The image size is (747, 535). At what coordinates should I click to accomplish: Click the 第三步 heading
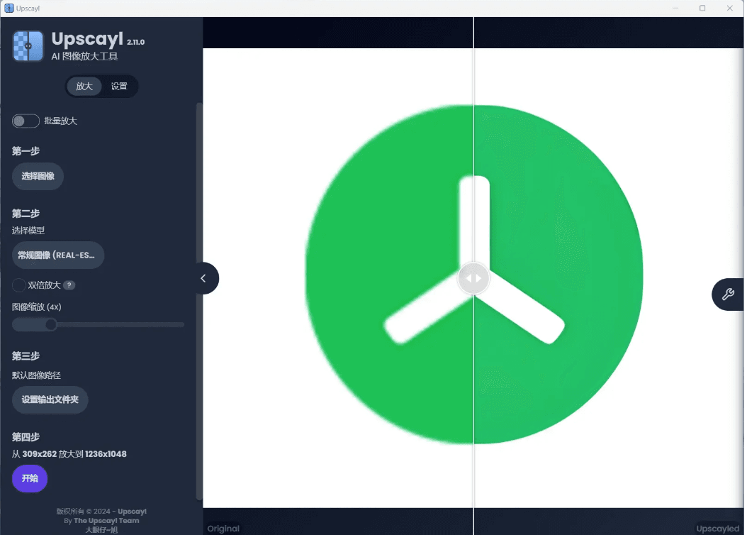coord(26,356)
